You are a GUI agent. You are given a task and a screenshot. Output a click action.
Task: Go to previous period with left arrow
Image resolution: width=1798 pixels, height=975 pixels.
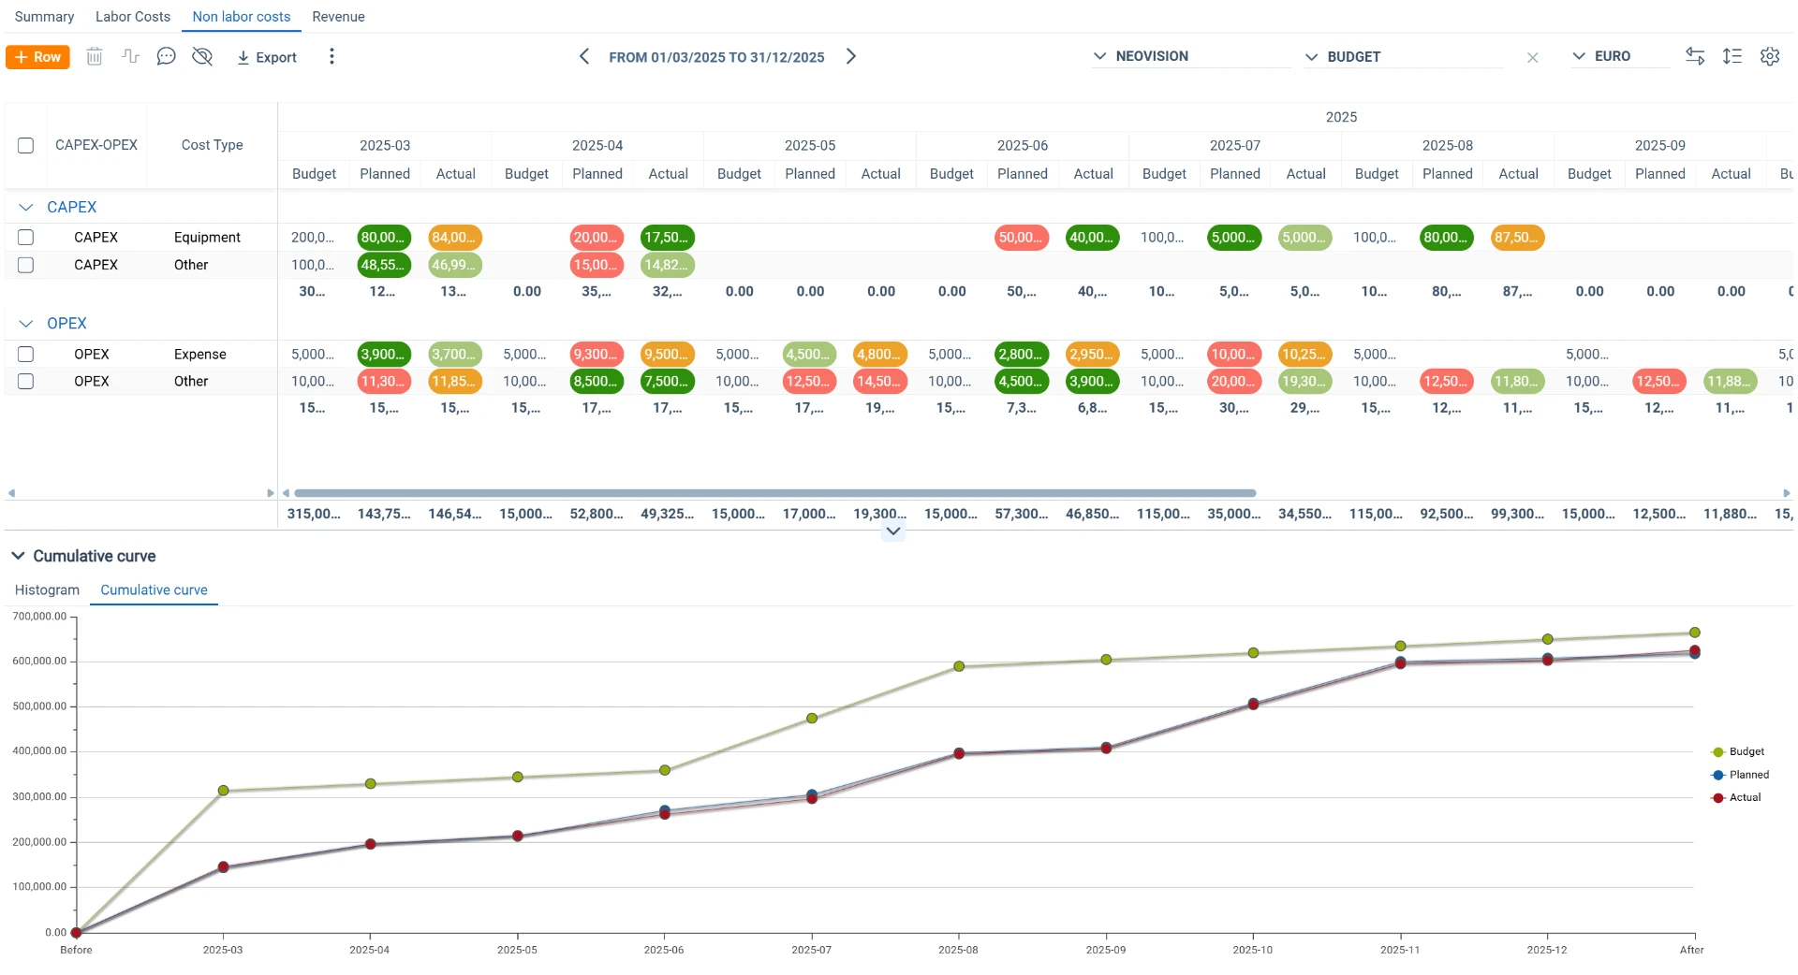coord(584,57)
